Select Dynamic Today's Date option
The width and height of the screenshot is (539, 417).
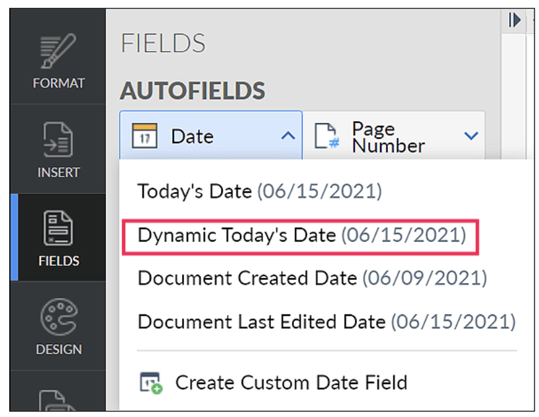click(301, 236)
